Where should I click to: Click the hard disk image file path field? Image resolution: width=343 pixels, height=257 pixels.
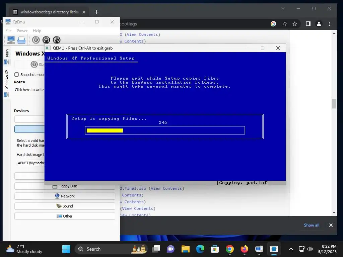[x=31, y=163]
